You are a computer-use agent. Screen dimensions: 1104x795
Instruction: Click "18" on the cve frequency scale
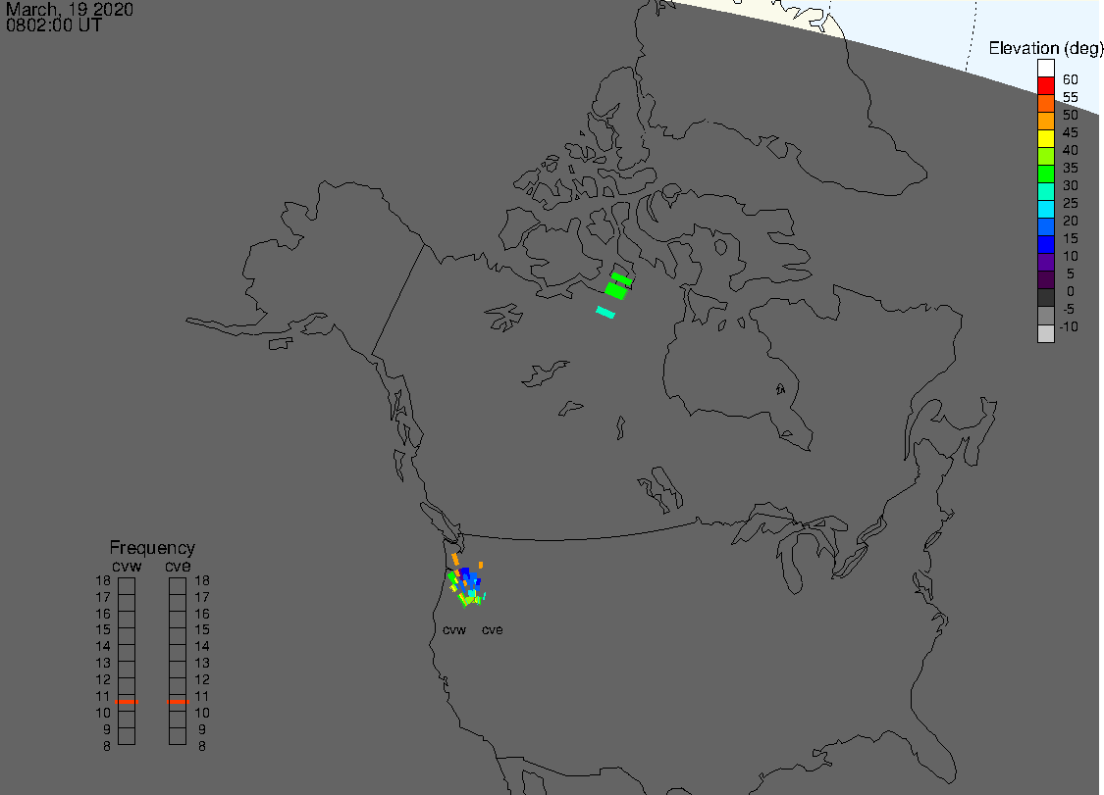tap(202, 580)
